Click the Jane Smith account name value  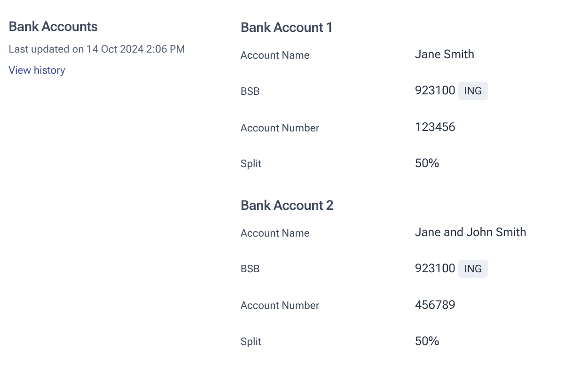point(445,54)
